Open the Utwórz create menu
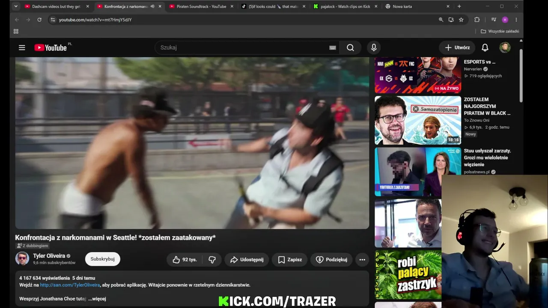The height and width of the screenshot is (308, 548). tap(457, 47)
